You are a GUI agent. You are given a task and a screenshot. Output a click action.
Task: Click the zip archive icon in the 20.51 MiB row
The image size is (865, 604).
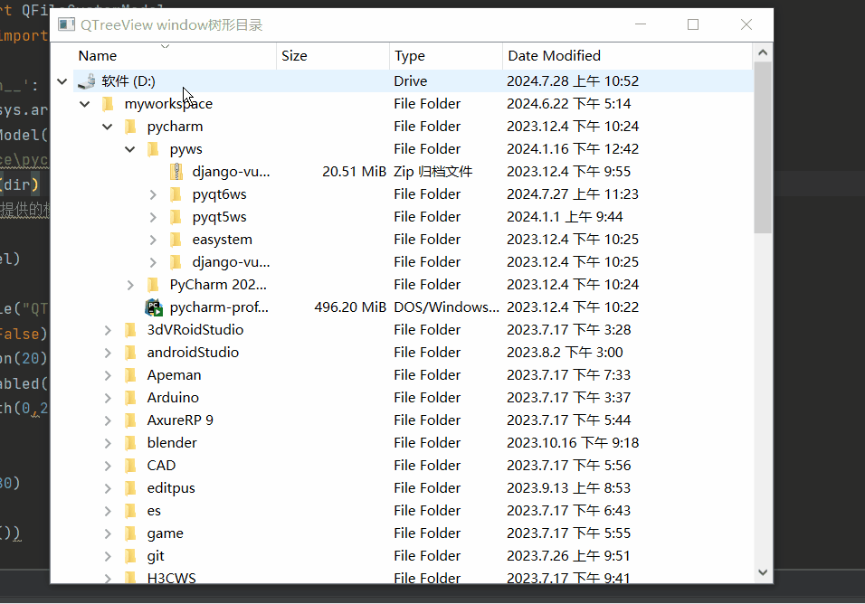tap(176, 172)
